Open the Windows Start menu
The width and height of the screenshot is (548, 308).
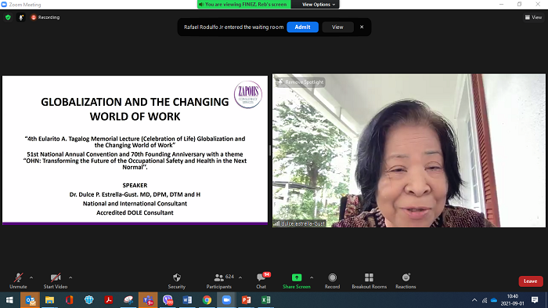click(9, 300)
